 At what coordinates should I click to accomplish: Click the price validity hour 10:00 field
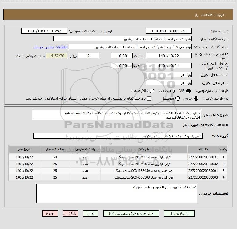coord(122,65)
